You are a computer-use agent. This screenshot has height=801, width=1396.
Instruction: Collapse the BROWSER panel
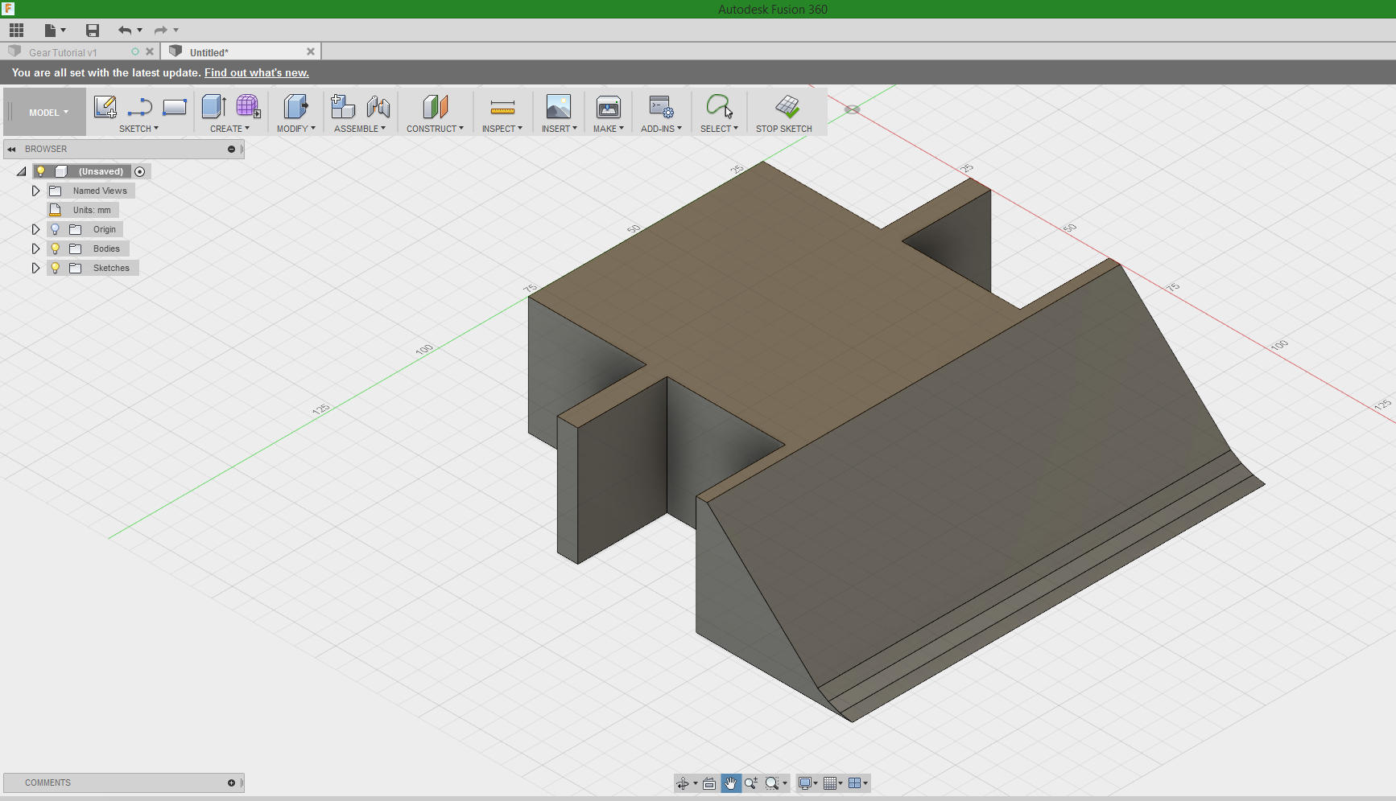point(10,149)
